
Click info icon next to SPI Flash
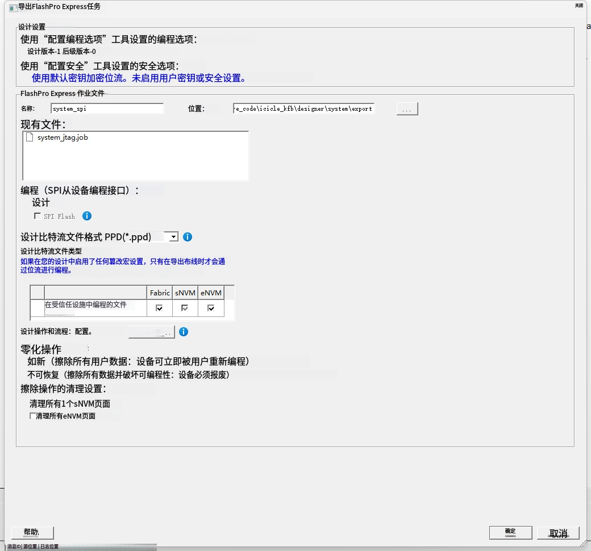pos(87,216)
